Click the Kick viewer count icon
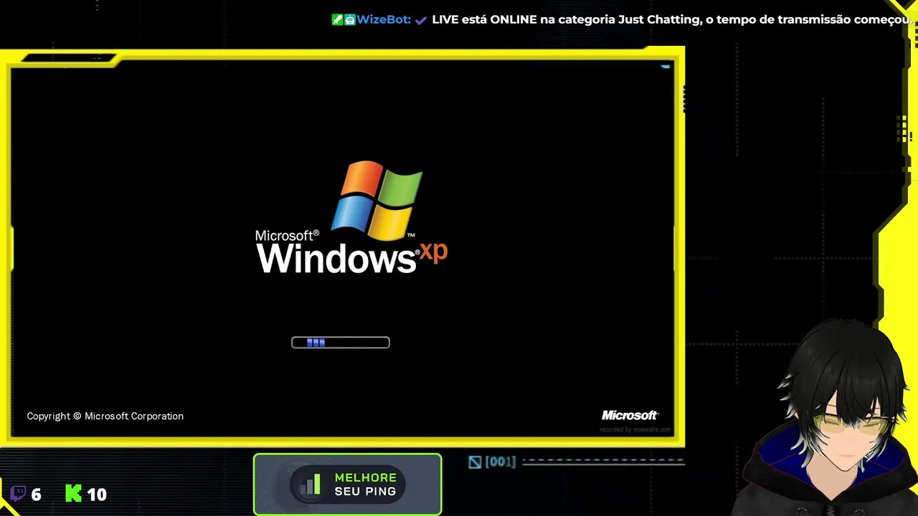The image size is (918, 516). 73,493
